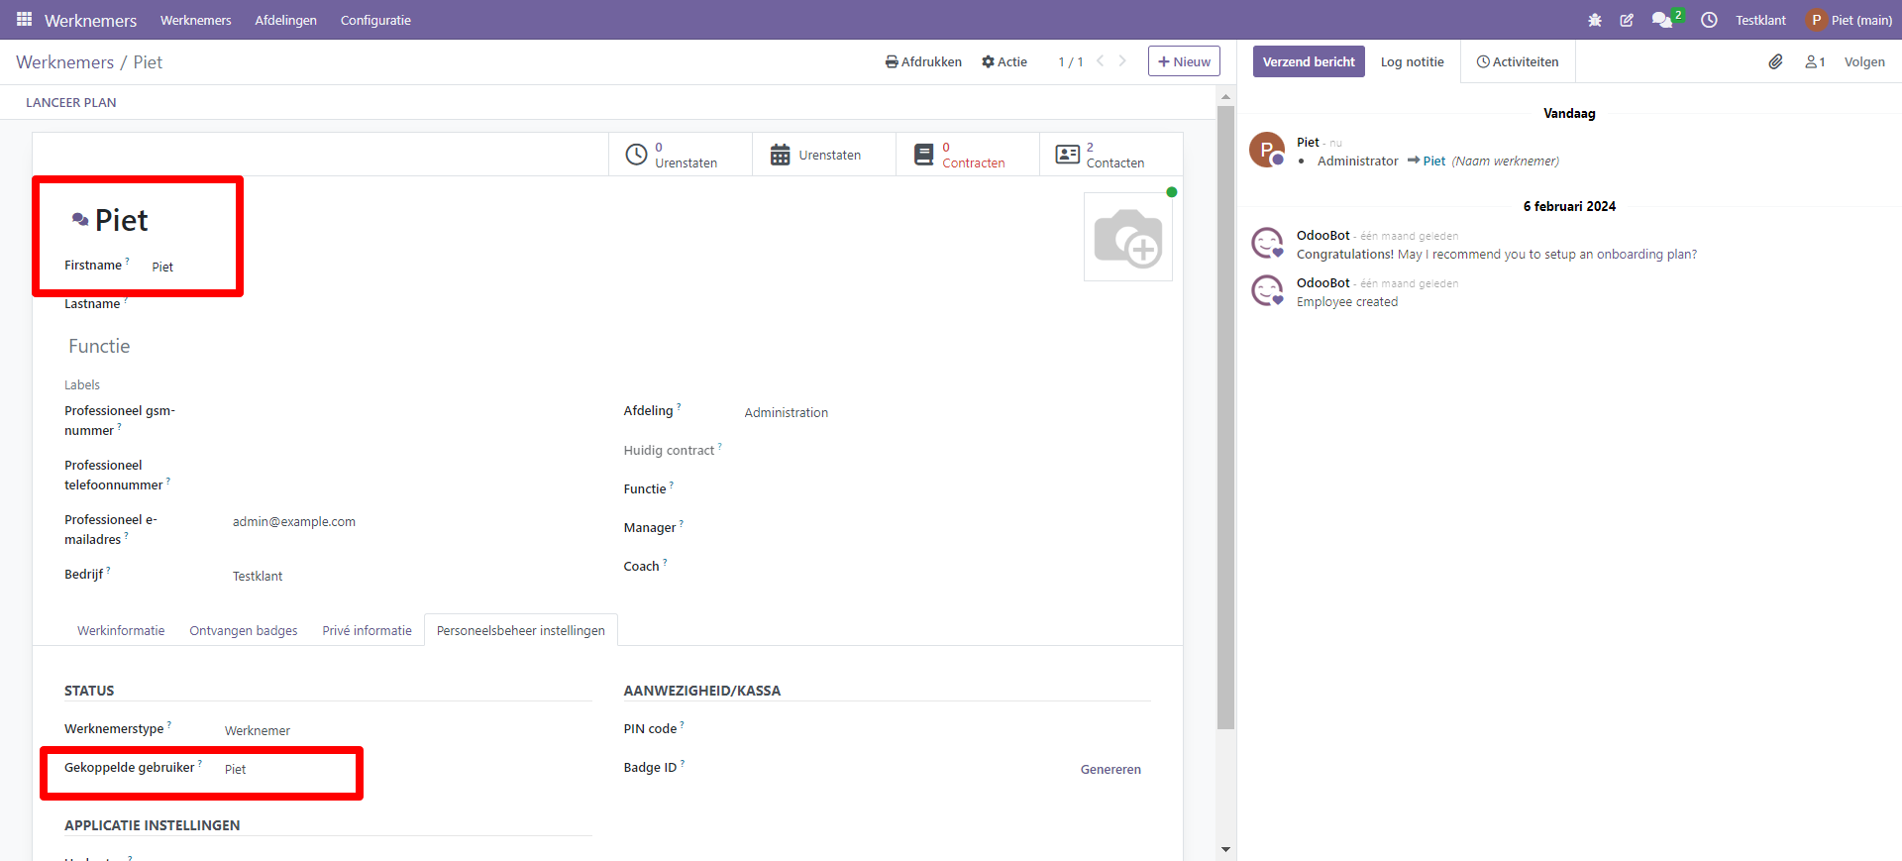Viewport: 1902px width, 861px height.
Task: Click the attachment paperclip icon
Action: pos(1775,61)
